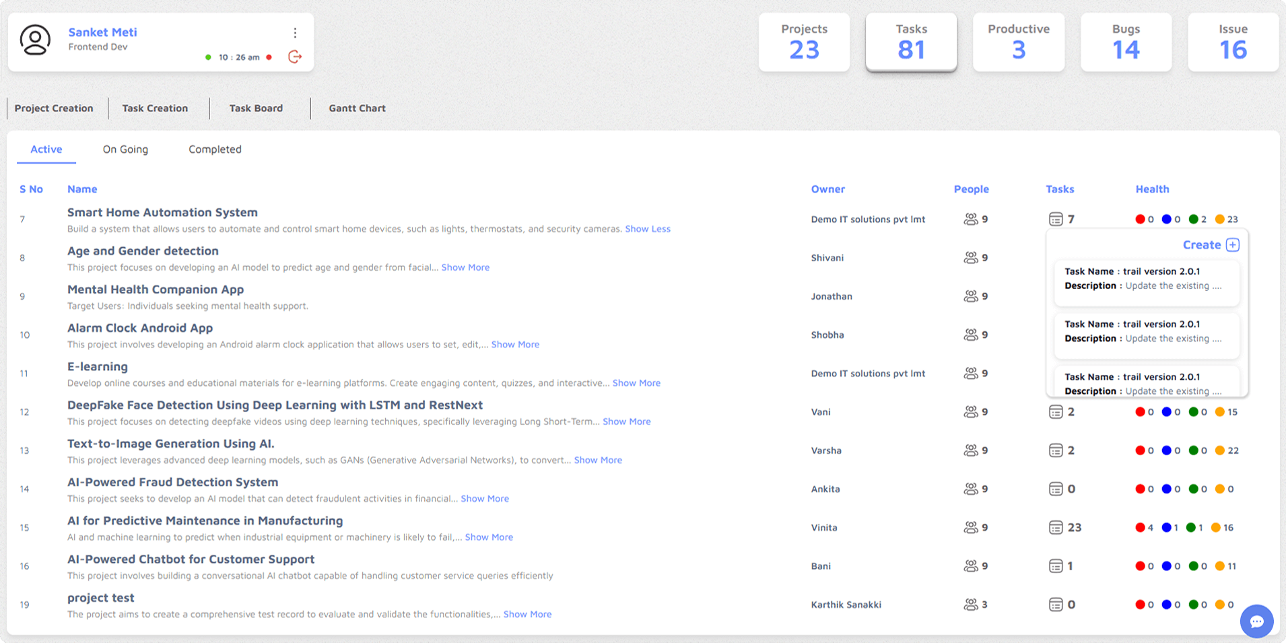The height and width of the screenshot is (643, 1286).
Task: Click the tasks clipboard icon for E-learning
Action: [x=1055, y=373]
